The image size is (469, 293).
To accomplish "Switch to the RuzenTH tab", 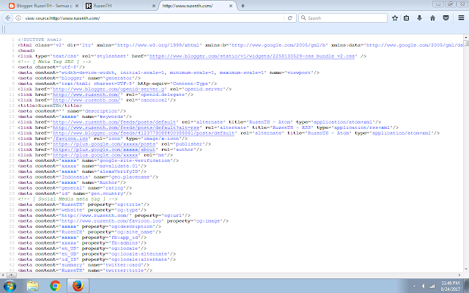I will tap(110, 5).
